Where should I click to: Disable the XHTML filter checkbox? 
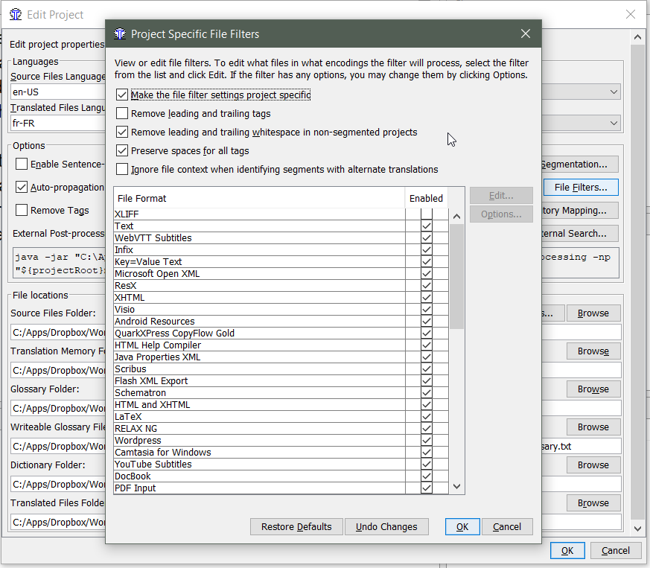[426, 298]
